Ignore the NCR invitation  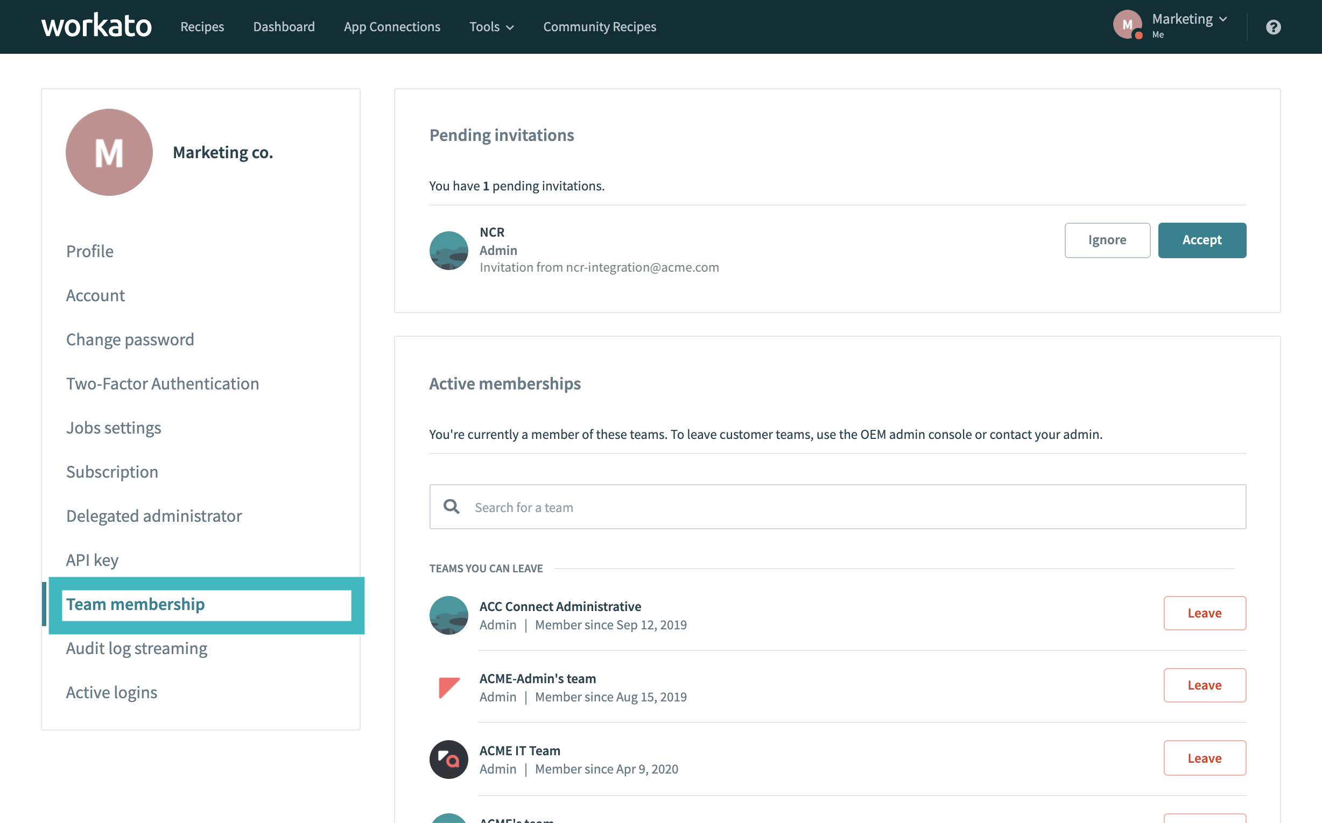click(1107, 240)
